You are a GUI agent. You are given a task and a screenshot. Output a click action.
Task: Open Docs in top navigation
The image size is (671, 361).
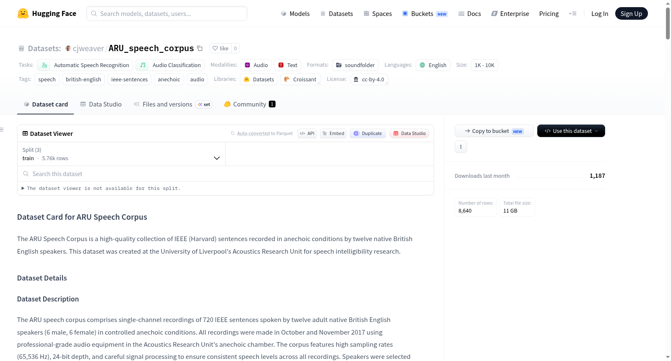tap(470, 13)
